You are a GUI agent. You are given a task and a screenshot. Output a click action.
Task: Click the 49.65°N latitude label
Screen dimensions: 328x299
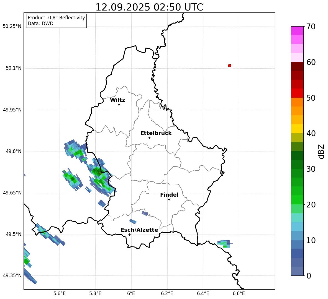[x=12, y=193]
